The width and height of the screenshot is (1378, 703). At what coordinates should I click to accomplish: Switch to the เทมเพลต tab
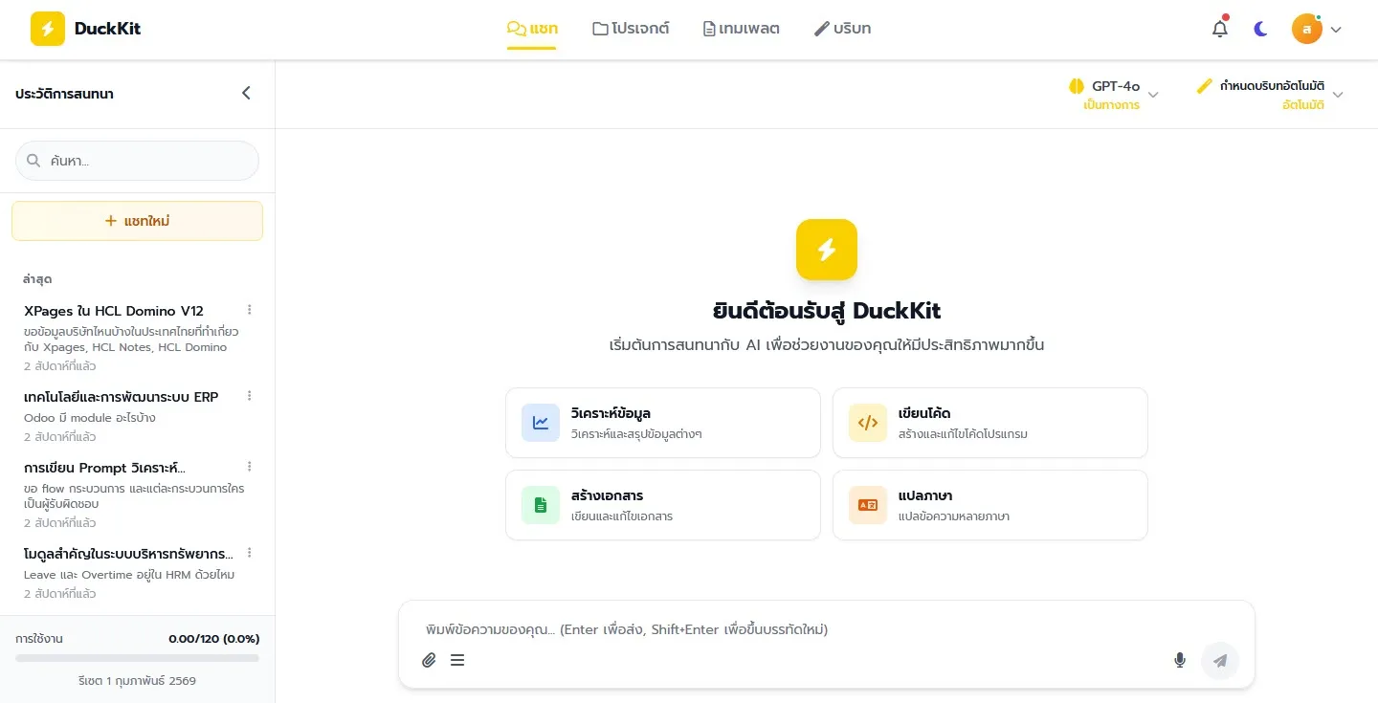(x=741, y=28)
